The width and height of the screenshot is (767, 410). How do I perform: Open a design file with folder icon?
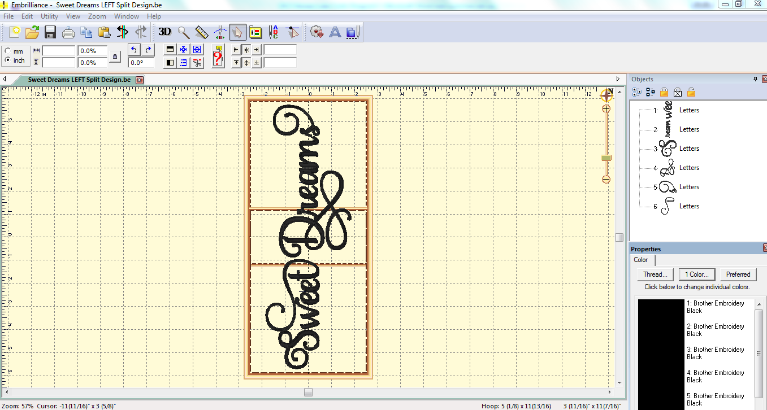tap(32, 32)
